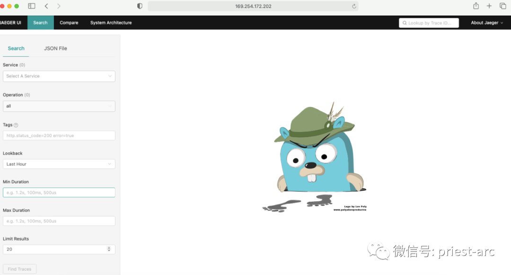
Task: Open the Compare page
Action: [69, 23]
